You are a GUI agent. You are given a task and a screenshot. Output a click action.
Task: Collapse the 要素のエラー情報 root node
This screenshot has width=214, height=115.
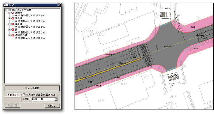point(6,10)
